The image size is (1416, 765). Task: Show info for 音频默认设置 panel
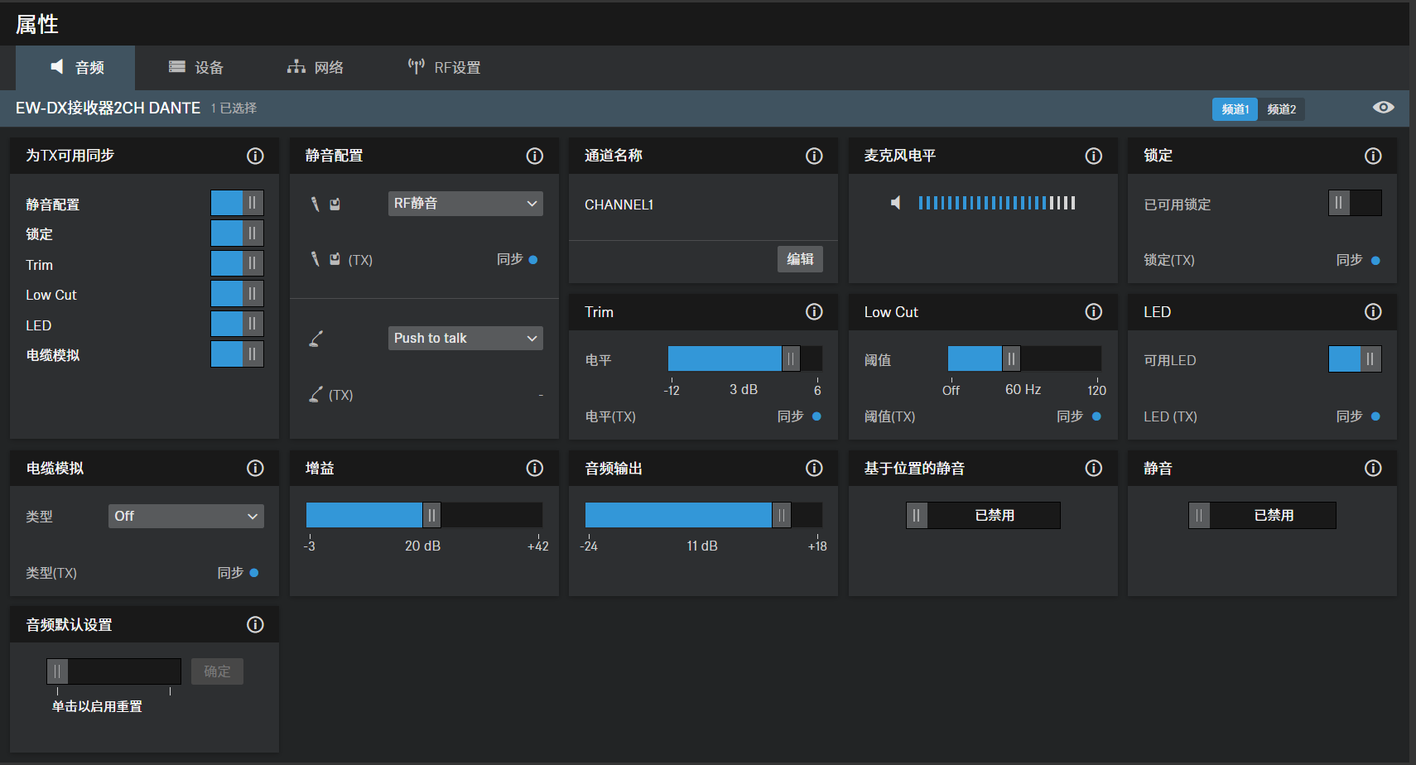pos(255,625)
